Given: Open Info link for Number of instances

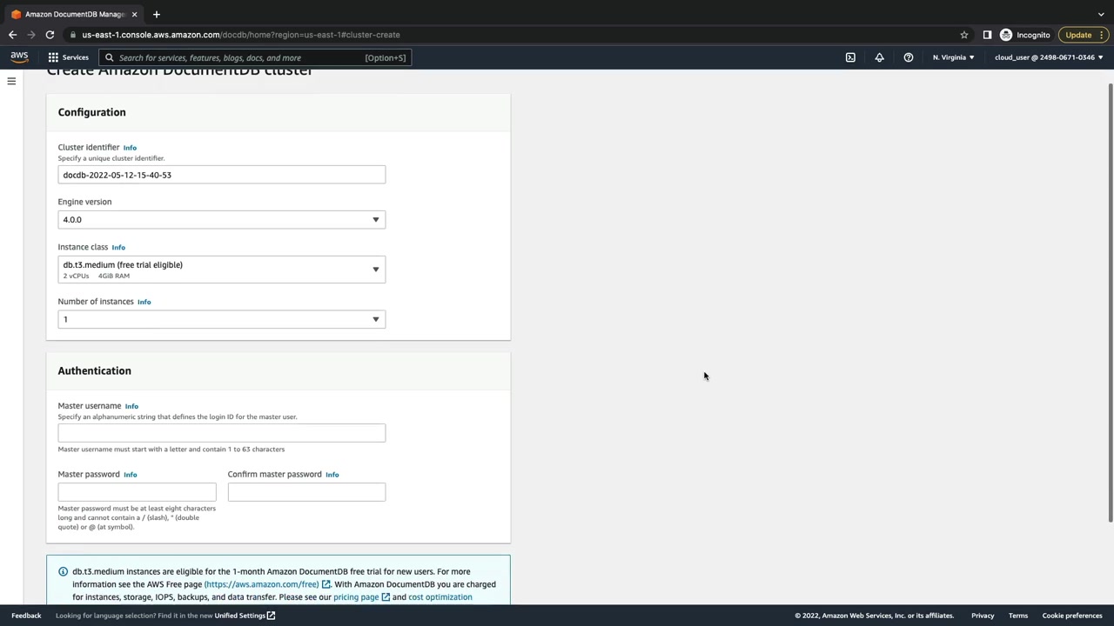Looking at the screenshot, I should [144, 302].
